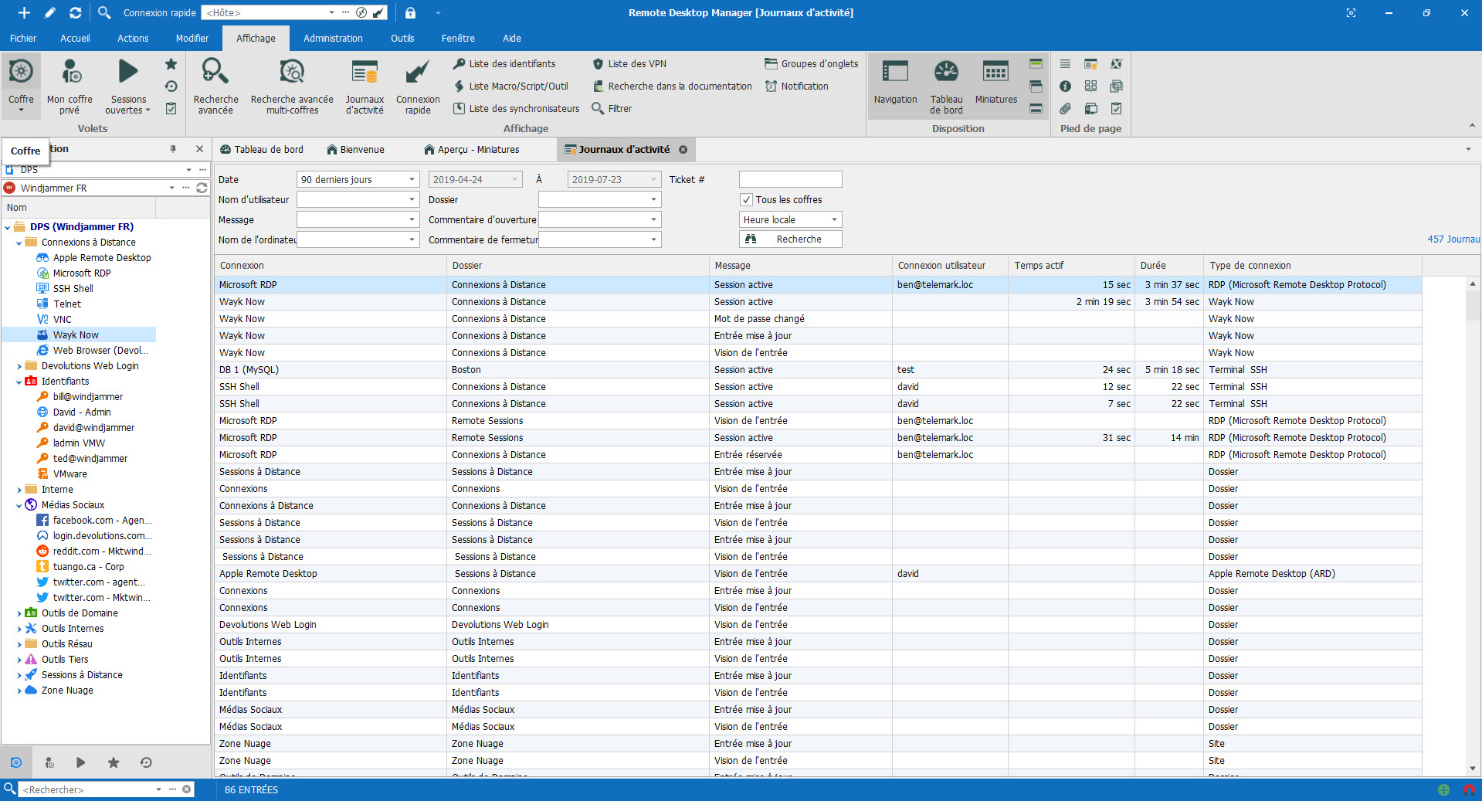Sort by Connexion column header

coord(331,265)
